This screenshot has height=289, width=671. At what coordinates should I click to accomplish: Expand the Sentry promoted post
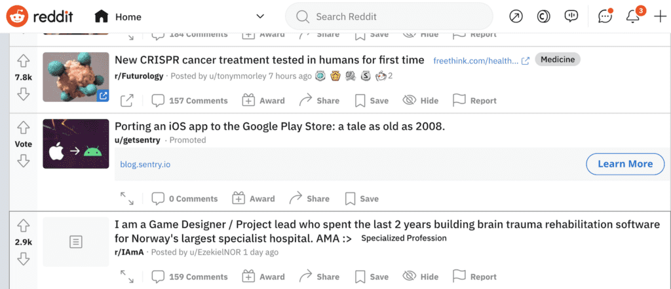click(127, 198)
